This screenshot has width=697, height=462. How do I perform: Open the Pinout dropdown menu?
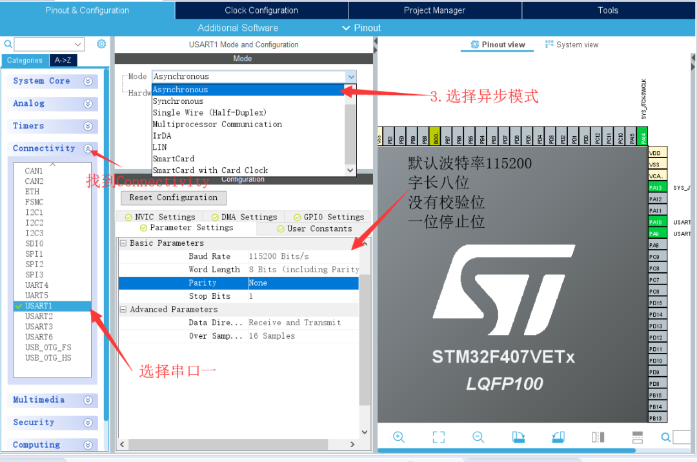click(361, 28)
